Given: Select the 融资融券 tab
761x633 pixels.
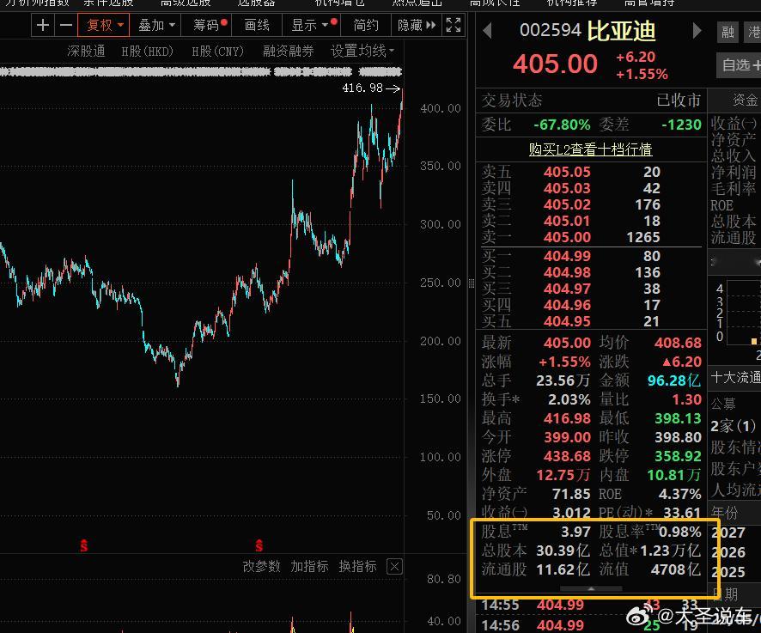Looking at the screenshot, I should click(289, 51).
